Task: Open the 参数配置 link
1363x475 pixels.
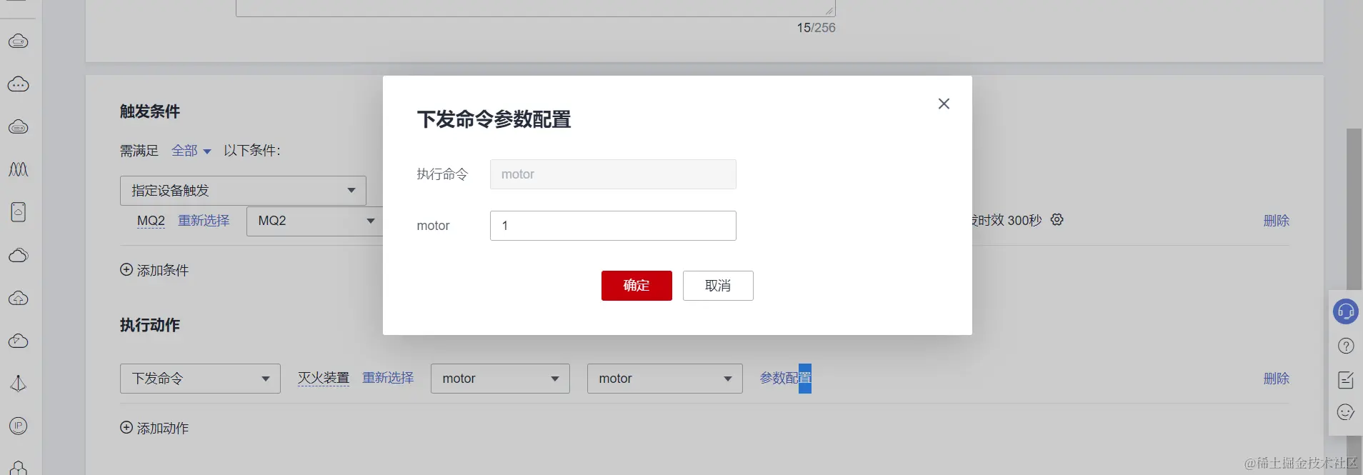Action: click(x=786, y=378)
